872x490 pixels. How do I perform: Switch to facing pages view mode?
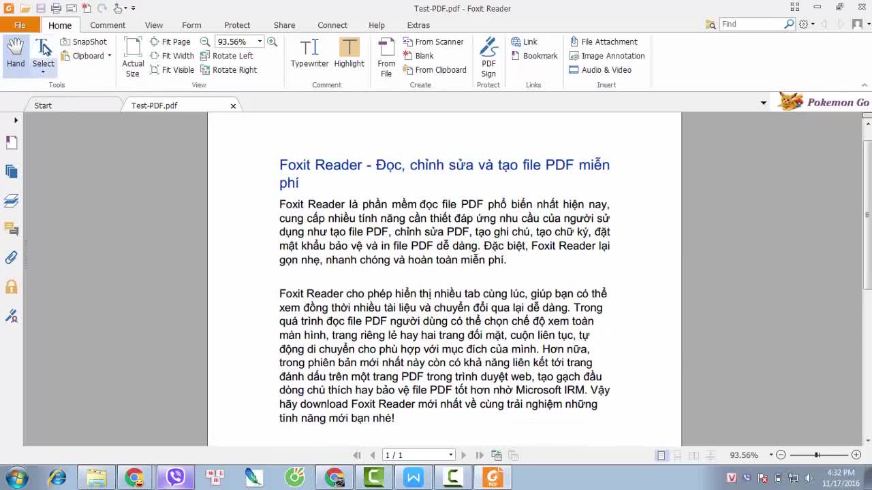694,455
